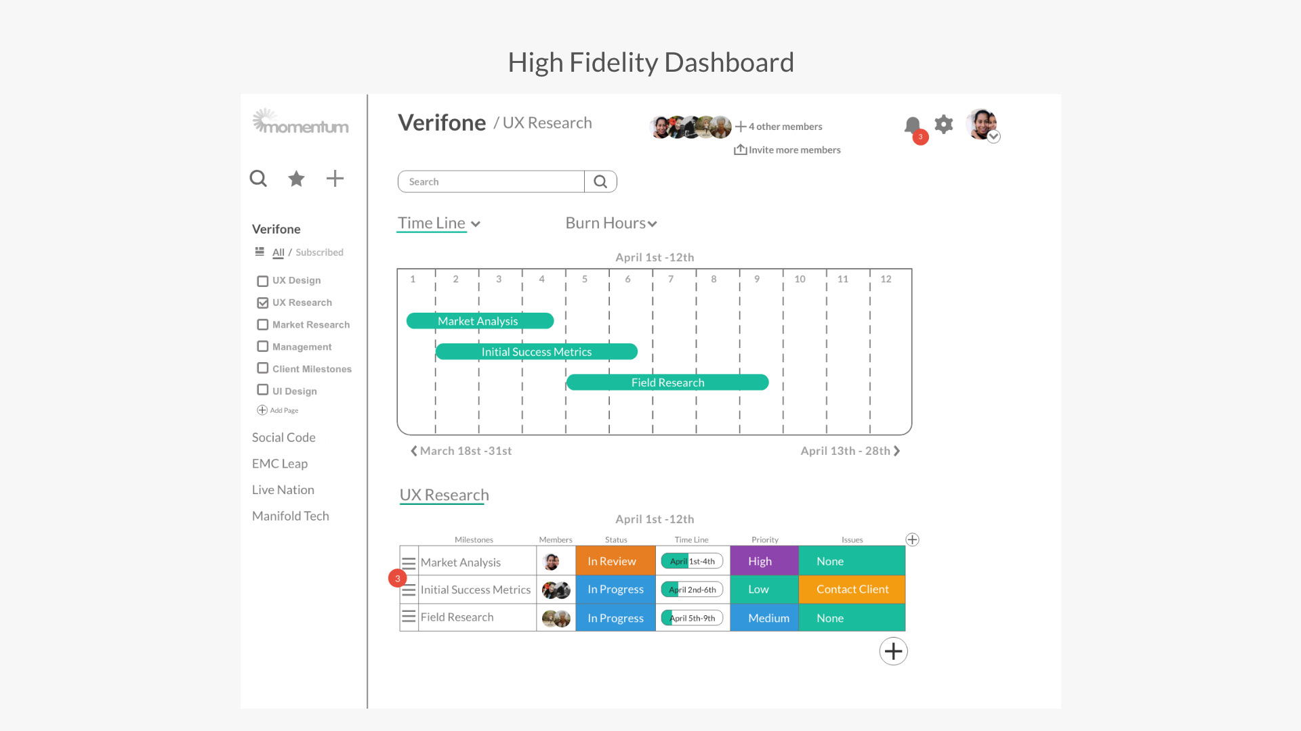Go to previous period March 18st-31st
Viewport: 1301px width, 731px height.
click(x=461, y=451)
